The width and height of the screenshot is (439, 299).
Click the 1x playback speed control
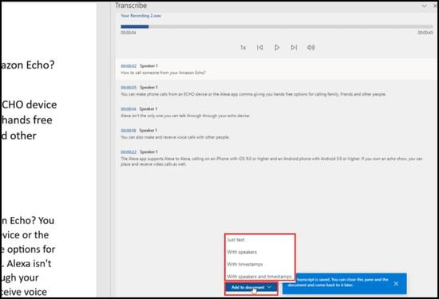243,48
